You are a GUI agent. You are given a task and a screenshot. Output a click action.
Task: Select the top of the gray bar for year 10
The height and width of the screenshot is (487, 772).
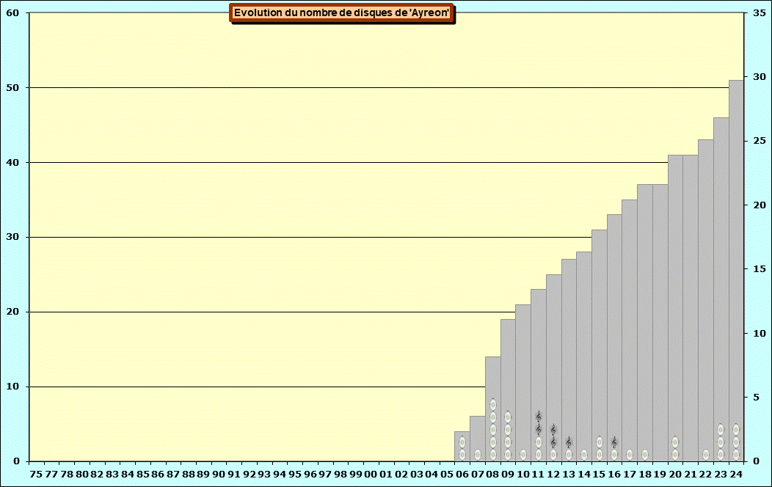click(x=523, y=305)
